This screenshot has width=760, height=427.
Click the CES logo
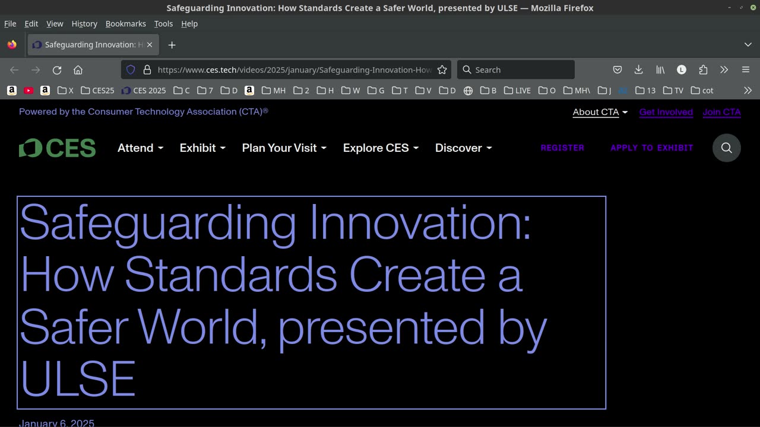coord(57,148)
